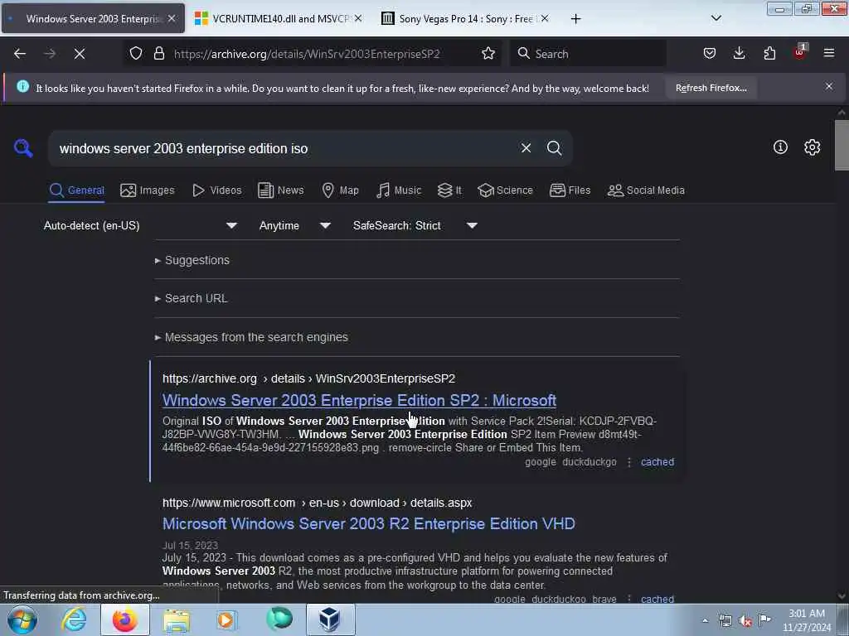Open the Pocket save icon
The height and width of the screenshot is (636, 849).
(710, 54)
